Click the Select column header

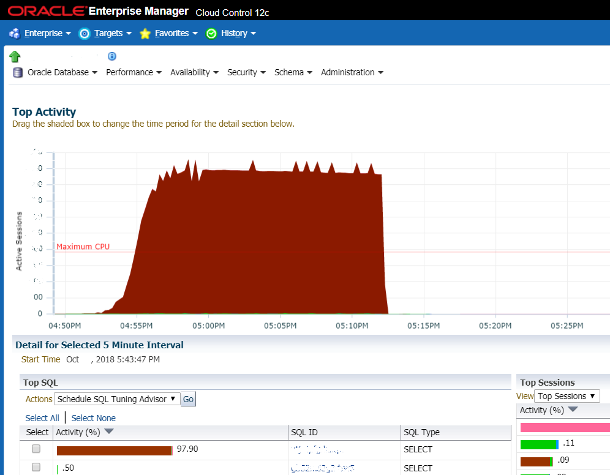coord(37,432)
